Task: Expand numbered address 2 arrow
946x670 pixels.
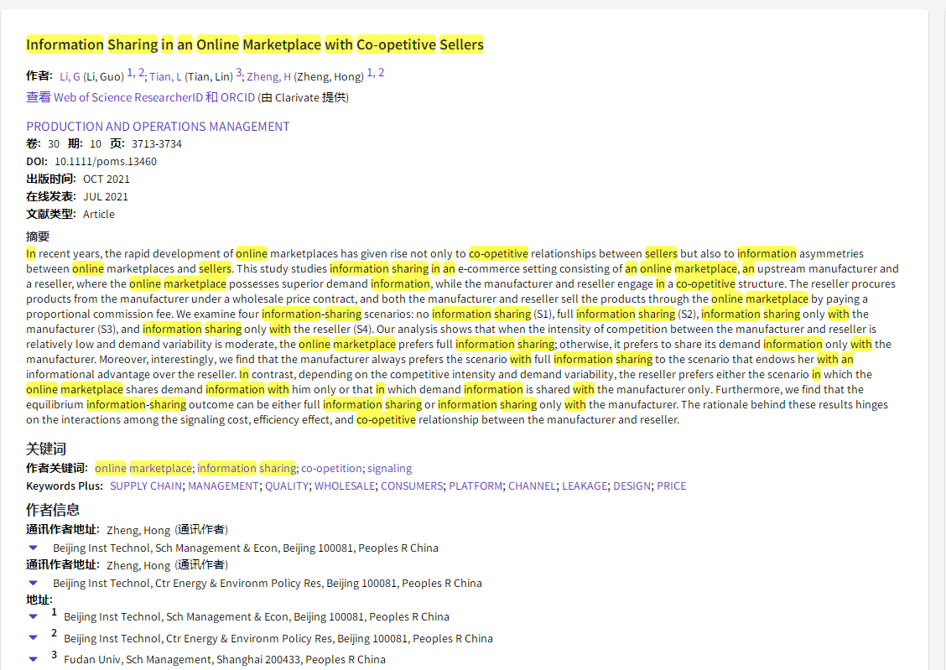Action: pyautogui.click(x=33, y=638)
